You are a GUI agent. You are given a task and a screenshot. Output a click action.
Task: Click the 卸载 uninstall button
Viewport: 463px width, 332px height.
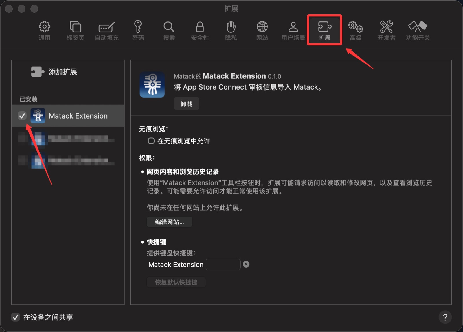click(x=186, y=104)
